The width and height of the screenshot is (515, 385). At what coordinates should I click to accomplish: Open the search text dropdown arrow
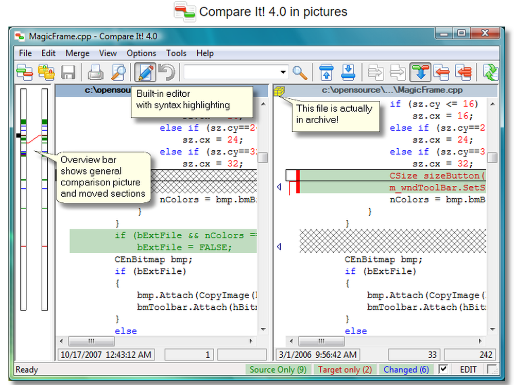tap(283, 72)
